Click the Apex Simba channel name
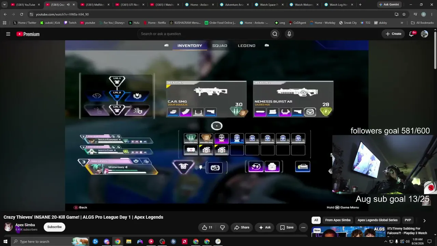437x246 pixels. click(x=25, y=225)
